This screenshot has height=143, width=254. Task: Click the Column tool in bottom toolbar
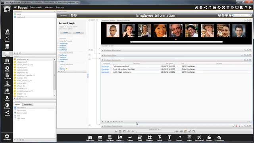point(130,138)
